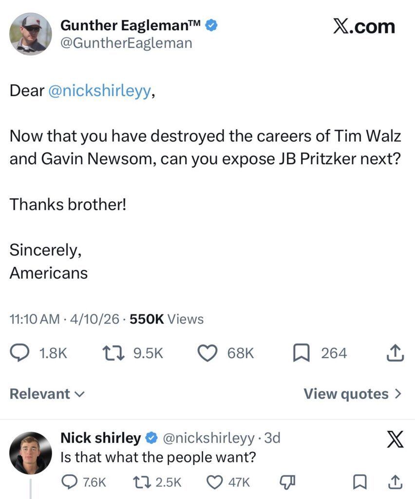The image size is (415, 499).
Task: Open View quotes link
Action: click(x=353, y=394)
